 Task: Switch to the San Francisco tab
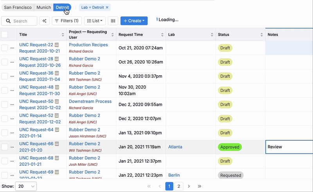18,7
